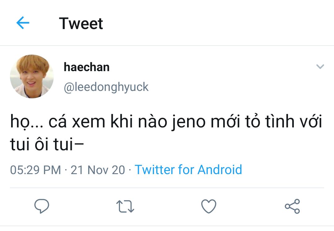Tap the 05:29 PM timestamp
Image resolution: width=334 pixels, height=231 pixels.
pos(36,170)
